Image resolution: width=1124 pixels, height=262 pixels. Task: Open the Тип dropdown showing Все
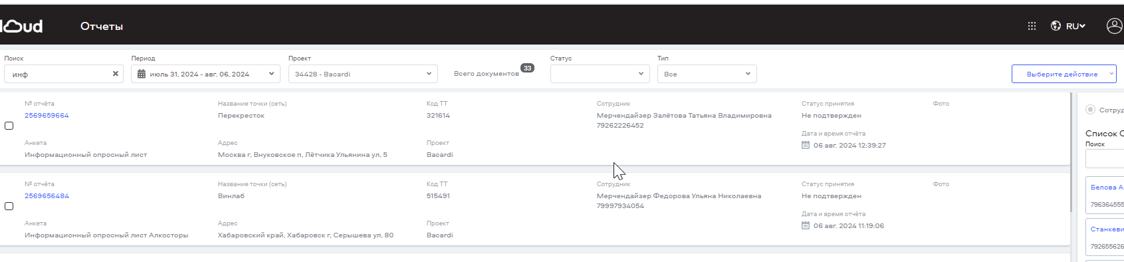[x=707, y=74]
